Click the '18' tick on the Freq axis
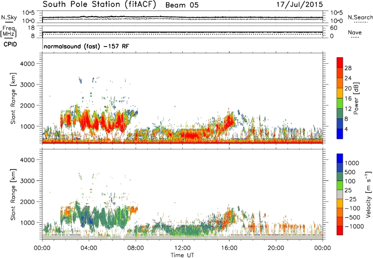 click(x=31, y=28)
